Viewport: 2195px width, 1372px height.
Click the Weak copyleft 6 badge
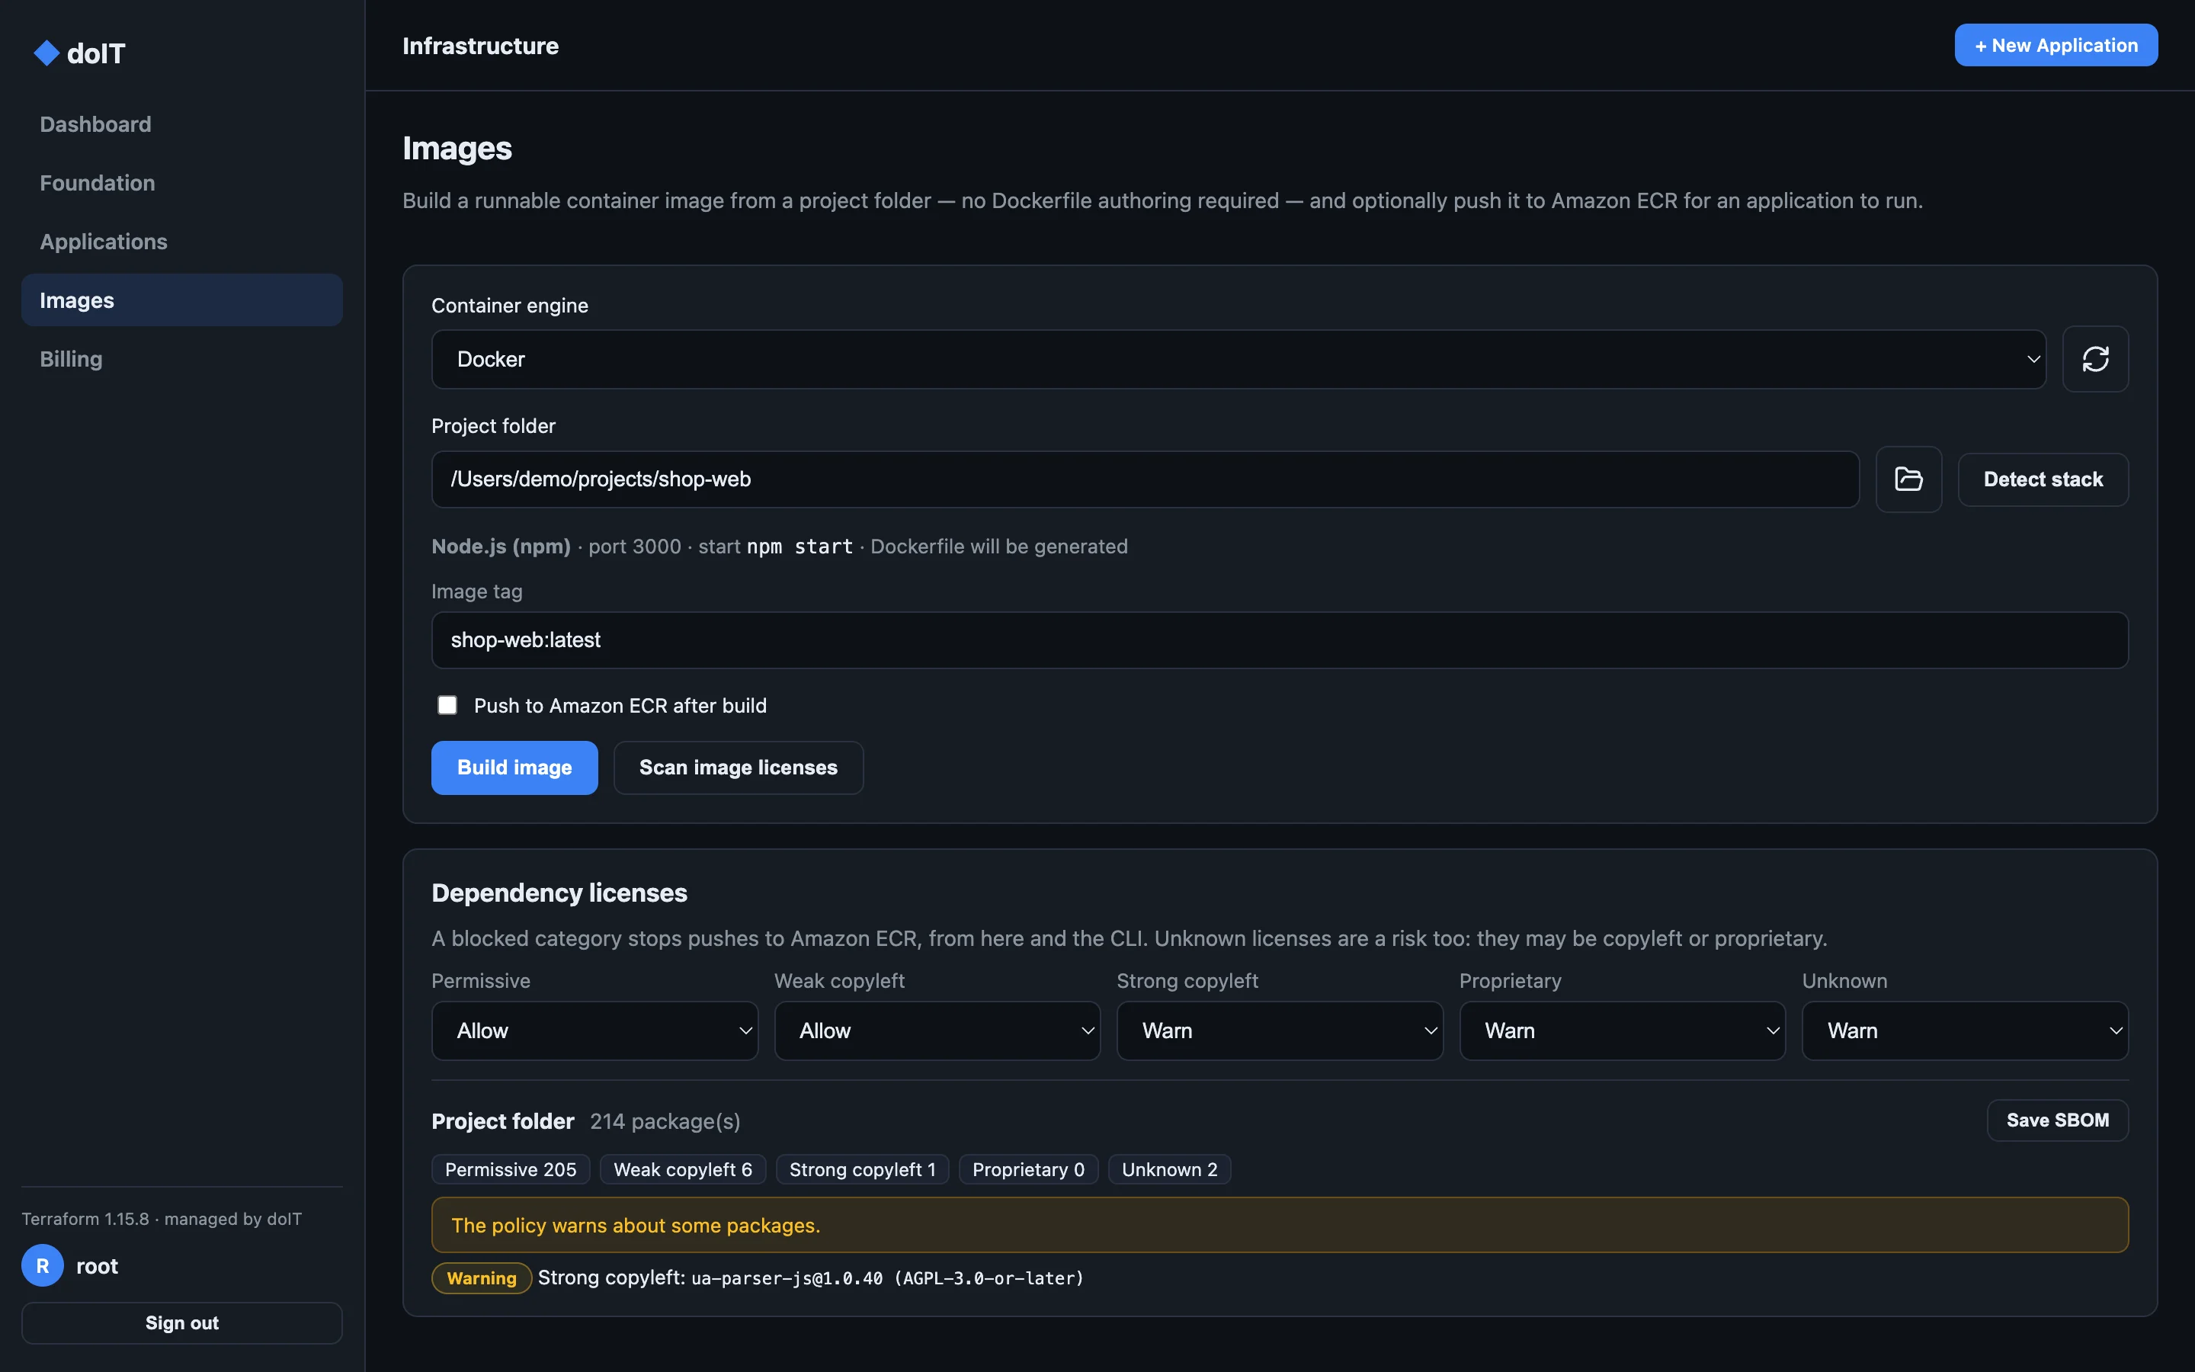[682, 1170]
